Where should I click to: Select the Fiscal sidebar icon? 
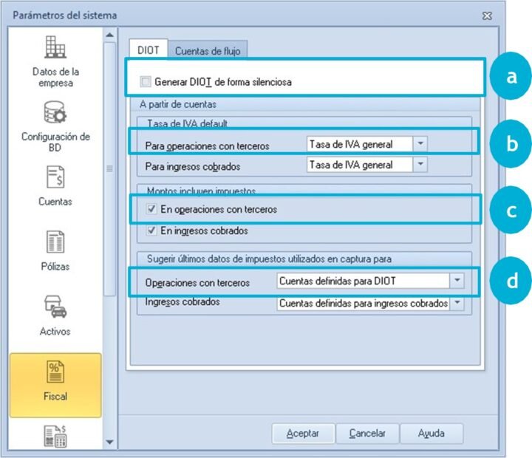point(55,382)
